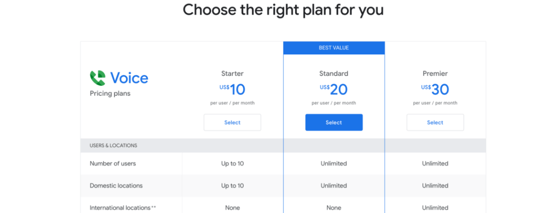Click the Pricing plans subtitle
Image resolution: width=533 pixels, height=213 pixels.
click(x=110, y=93)
